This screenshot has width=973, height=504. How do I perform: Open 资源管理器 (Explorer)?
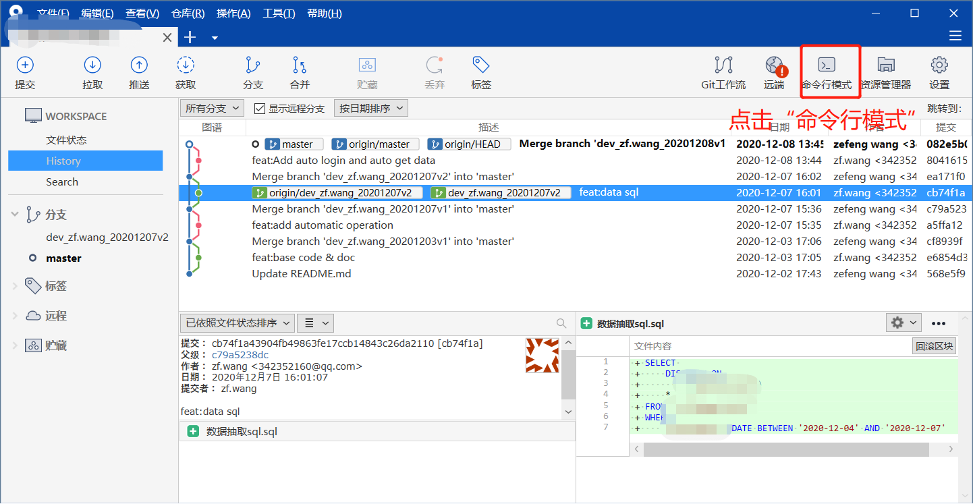886,73
